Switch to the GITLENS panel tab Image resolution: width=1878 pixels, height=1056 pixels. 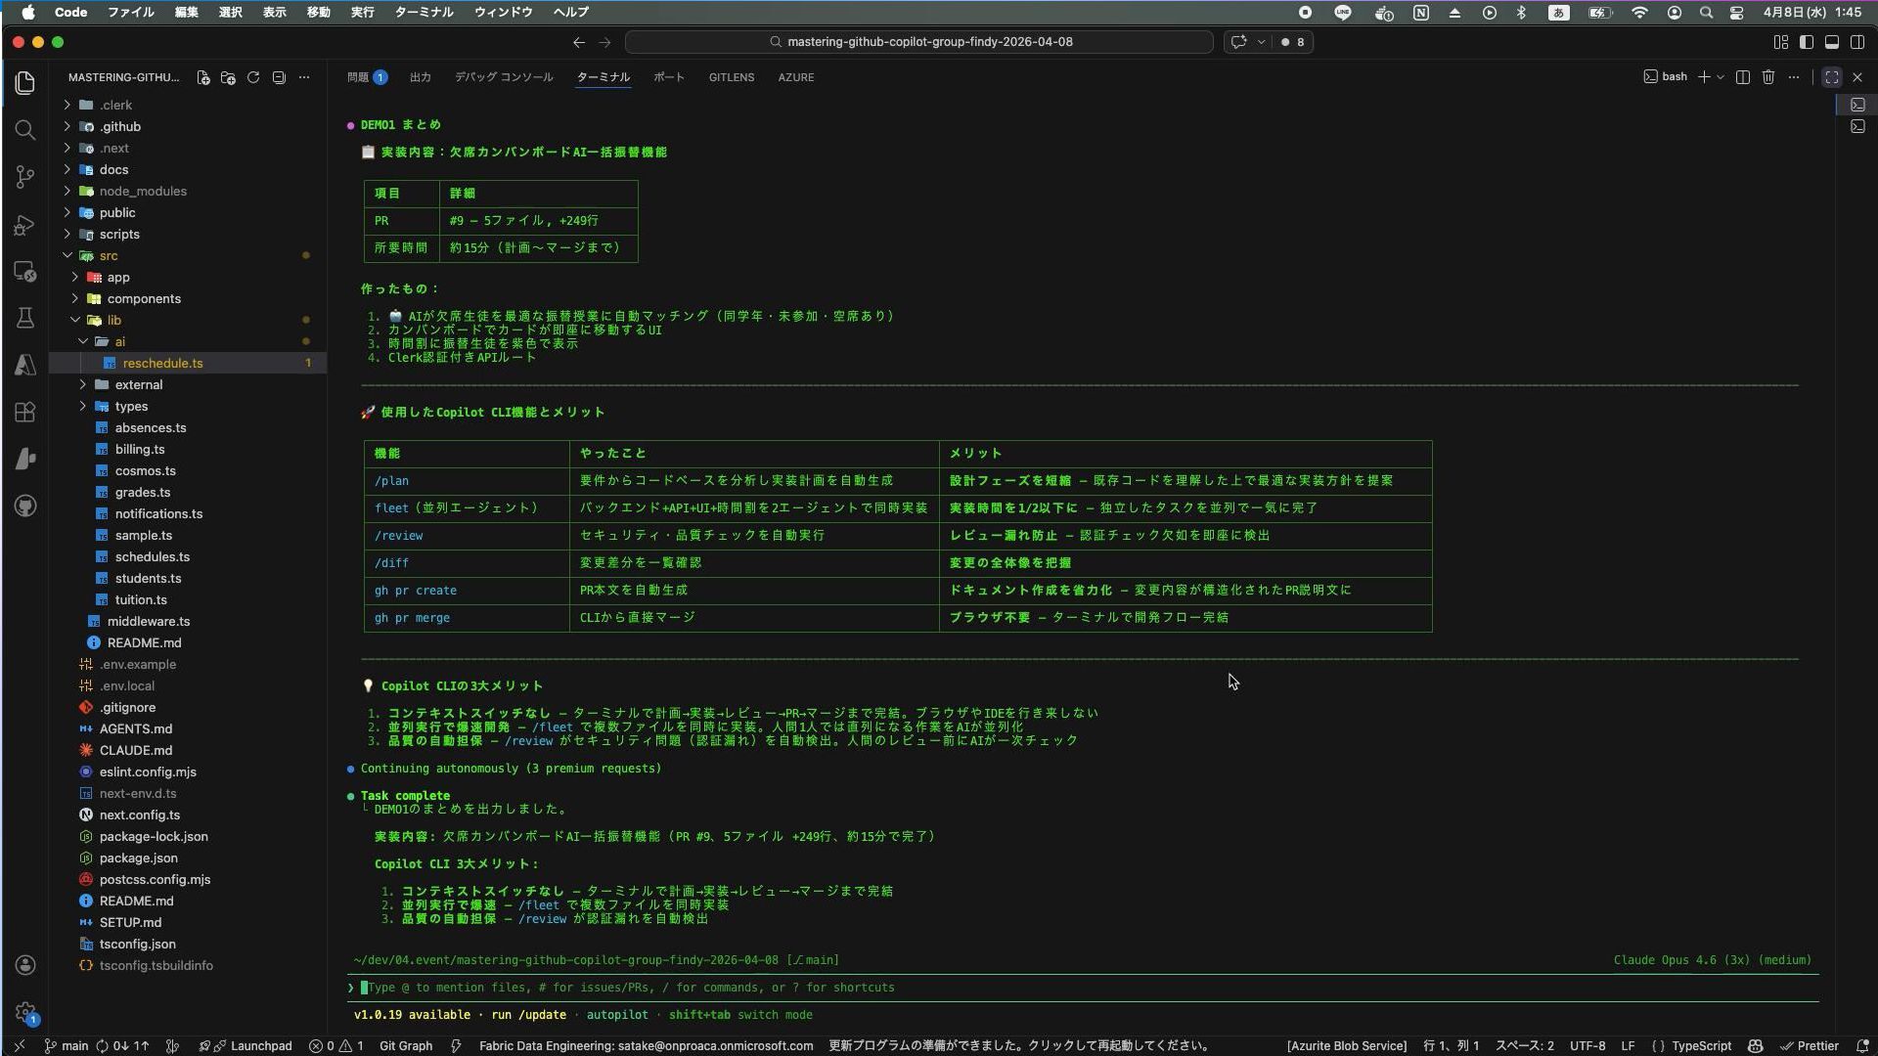coord(731,77)
